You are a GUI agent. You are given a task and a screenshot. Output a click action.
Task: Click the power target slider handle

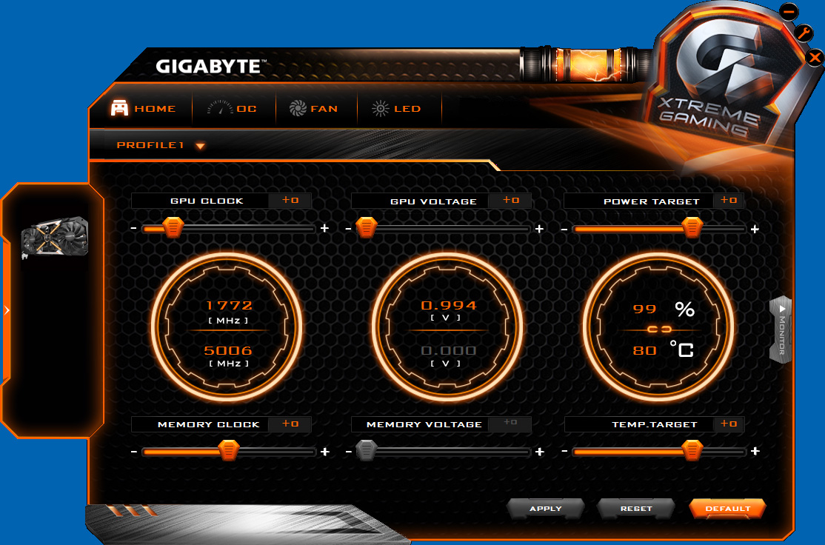pyautogui.click(x=692, y=228)
